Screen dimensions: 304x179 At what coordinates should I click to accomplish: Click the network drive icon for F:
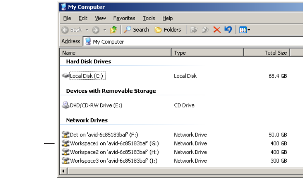click(65, 134)
